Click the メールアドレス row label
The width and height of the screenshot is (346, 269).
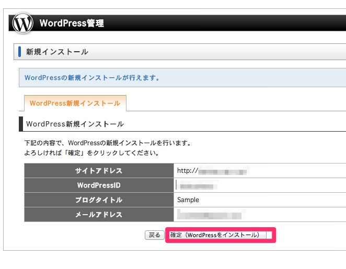pyautogui.click(x=99, y=214)
